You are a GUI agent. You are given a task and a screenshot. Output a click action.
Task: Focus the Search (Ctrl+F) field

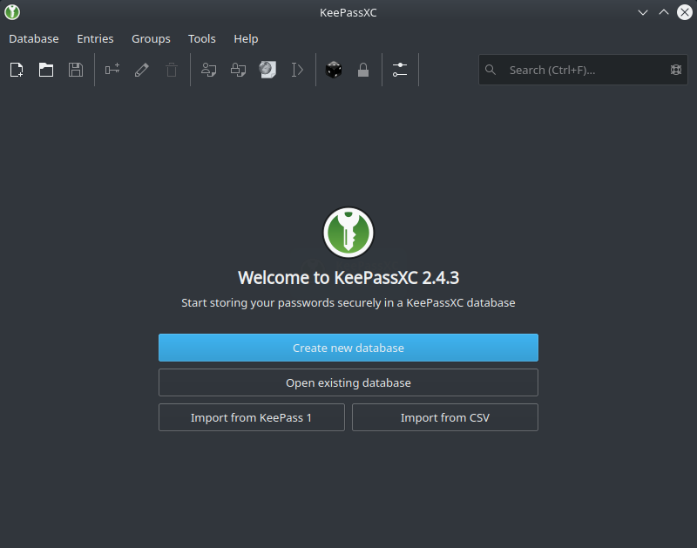point(583,70)
